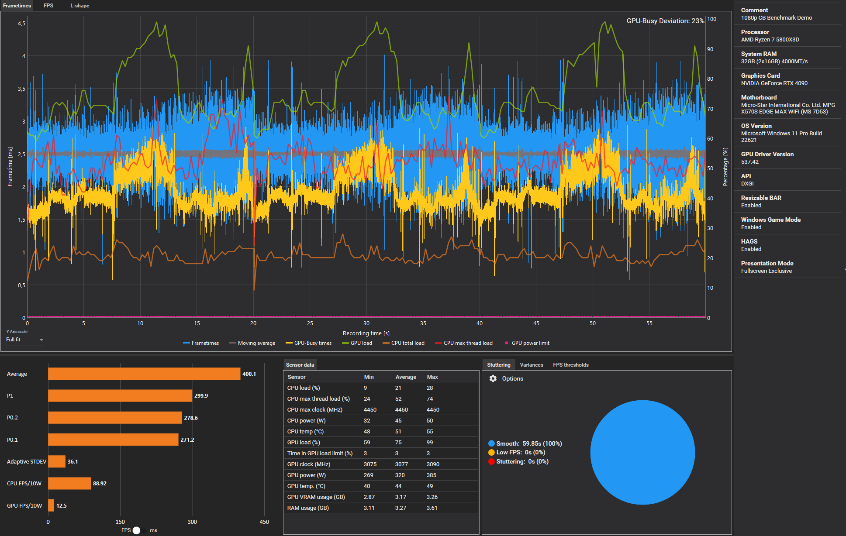This screenshot has height=536, width=846.
Task: Click the Comment value 1080p CB Benchmark Demo
Action: tap(777, 18)
